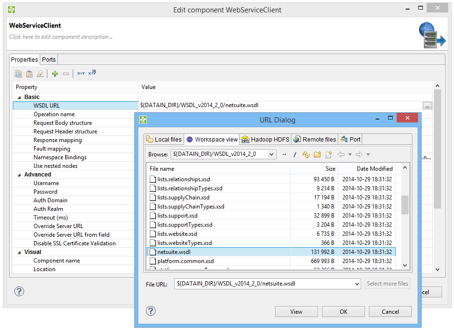
Task: Click the x=y parameter icon
Action: pos(81,73)
